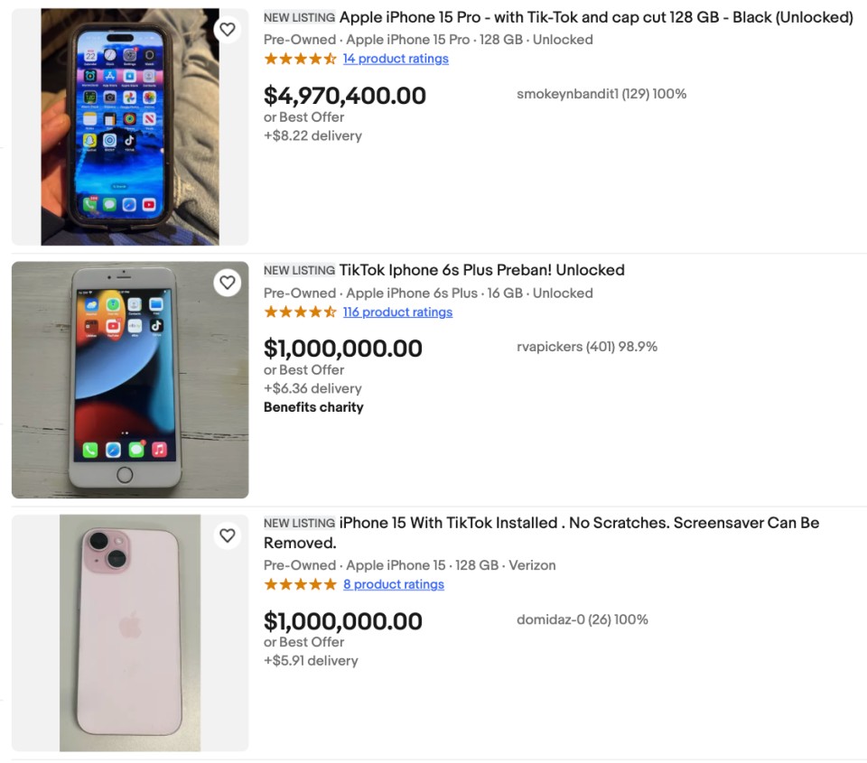Click star rating icons for iPhone 6s Plus
Screen dimensions: 867x763
pyautogui.click(x=300, y=312)
